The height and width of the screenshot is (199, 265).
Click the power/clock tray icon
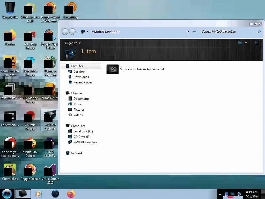239,194
